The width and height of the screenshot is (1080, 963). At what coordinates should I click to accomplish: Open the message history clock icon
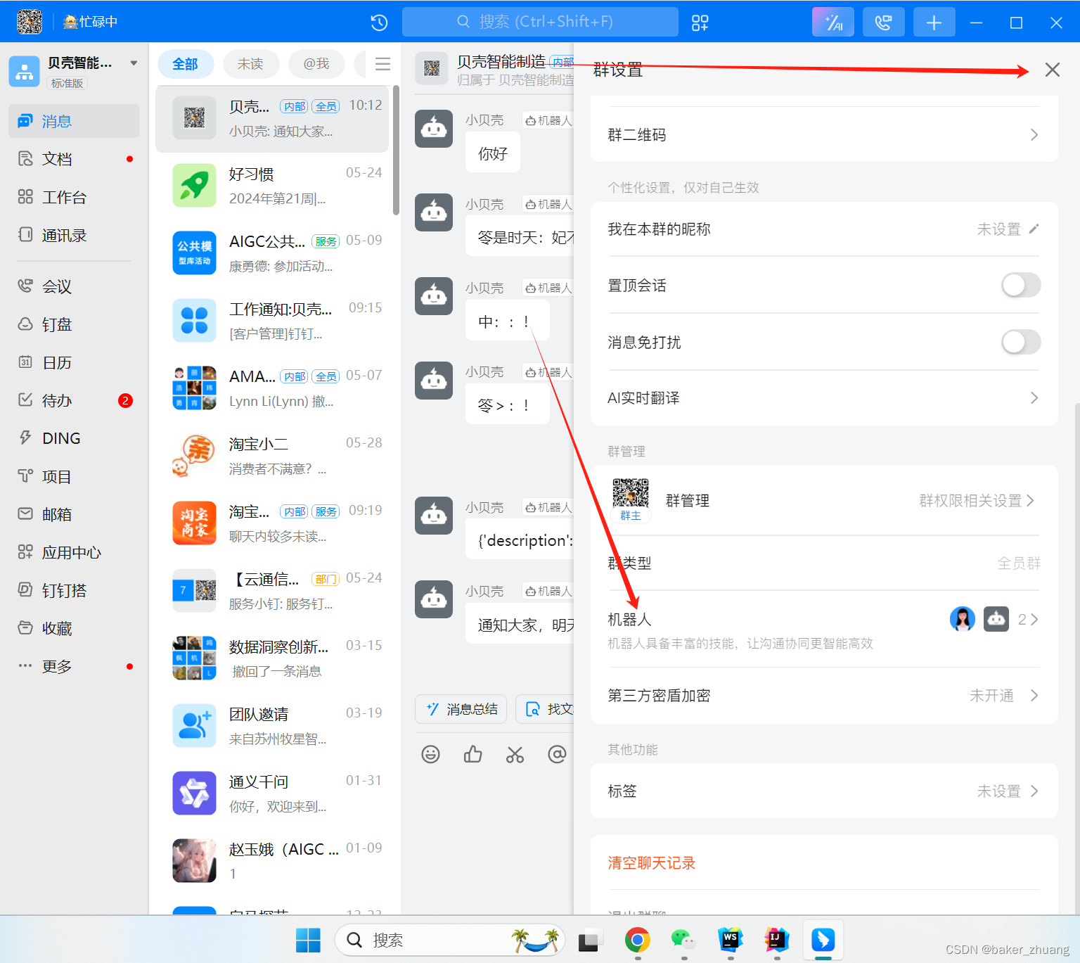pyautogui.click(x=379, y=23)
